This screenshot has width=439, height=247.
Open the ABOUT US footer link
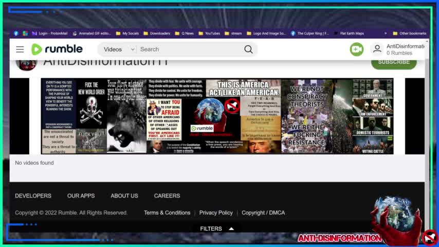(x=124, y=196)
